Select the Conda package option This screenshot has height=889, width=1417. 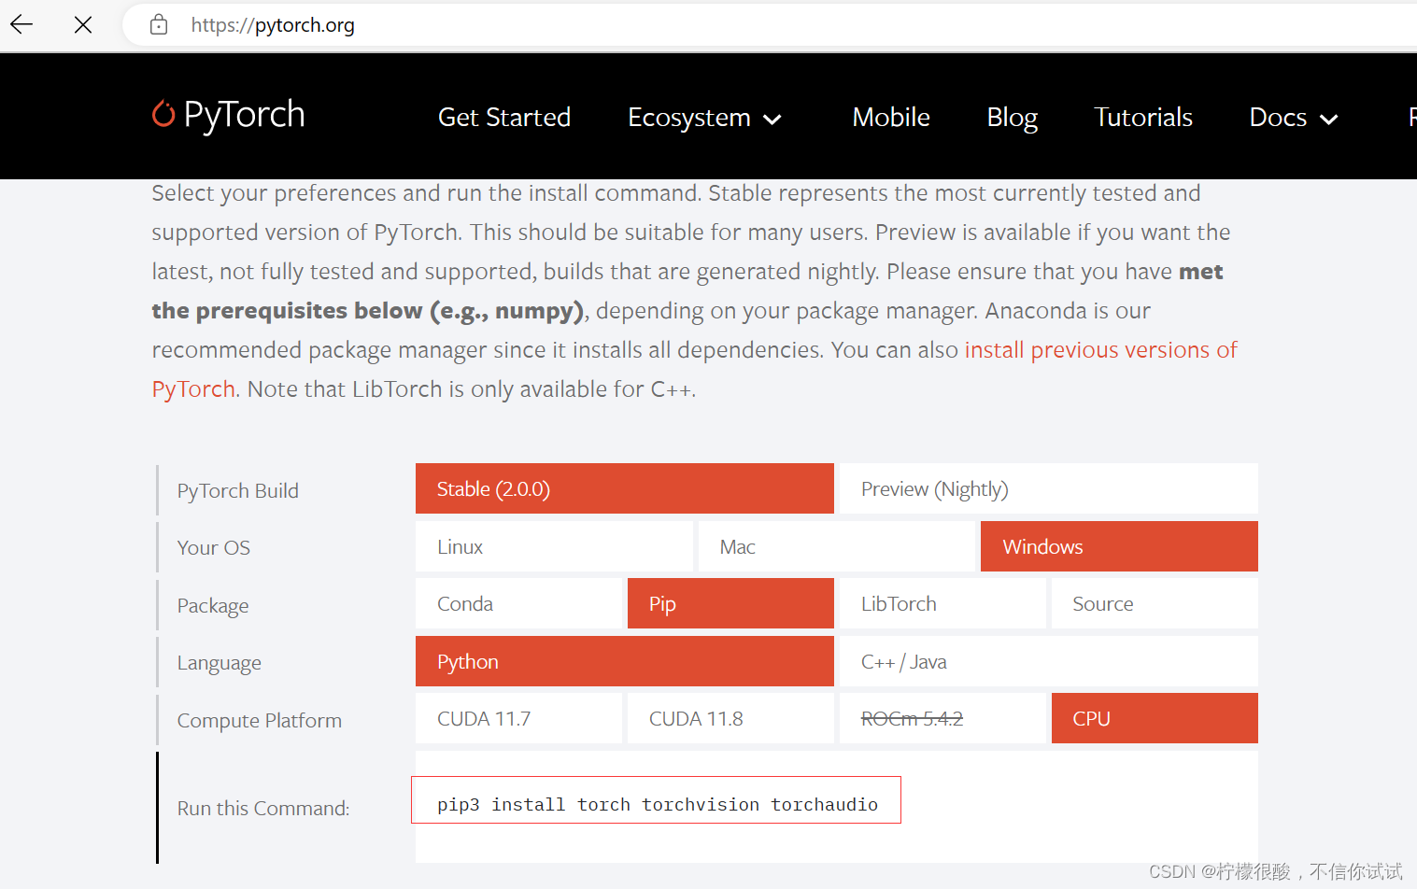[518, 603]
